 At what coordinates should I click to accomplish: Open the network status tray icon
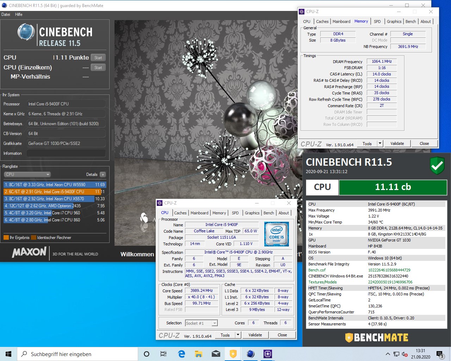pyautogui.click(x=396, y=354)
